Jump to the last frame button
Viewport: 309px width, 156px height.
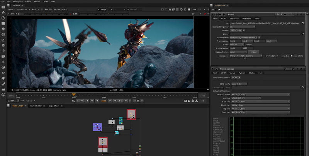point(125,101)
